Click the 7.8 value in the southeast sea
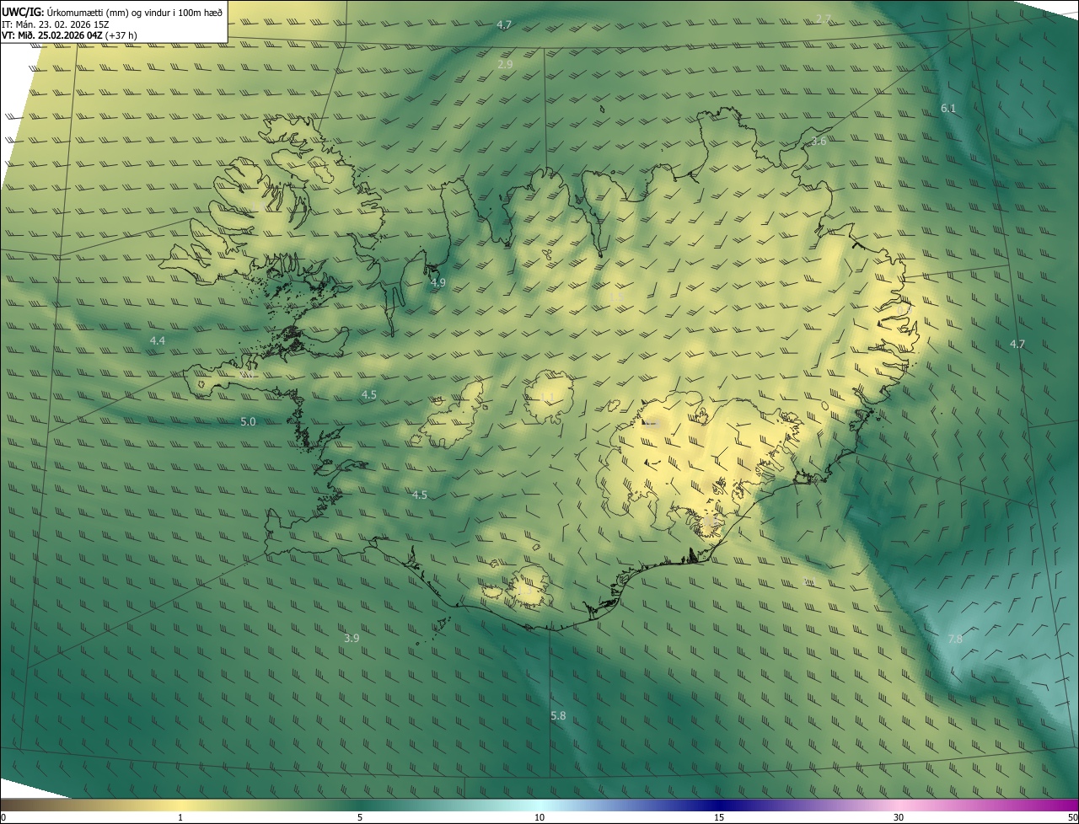The width and height of the screenshot is (1079, 824). click(955, 639)
